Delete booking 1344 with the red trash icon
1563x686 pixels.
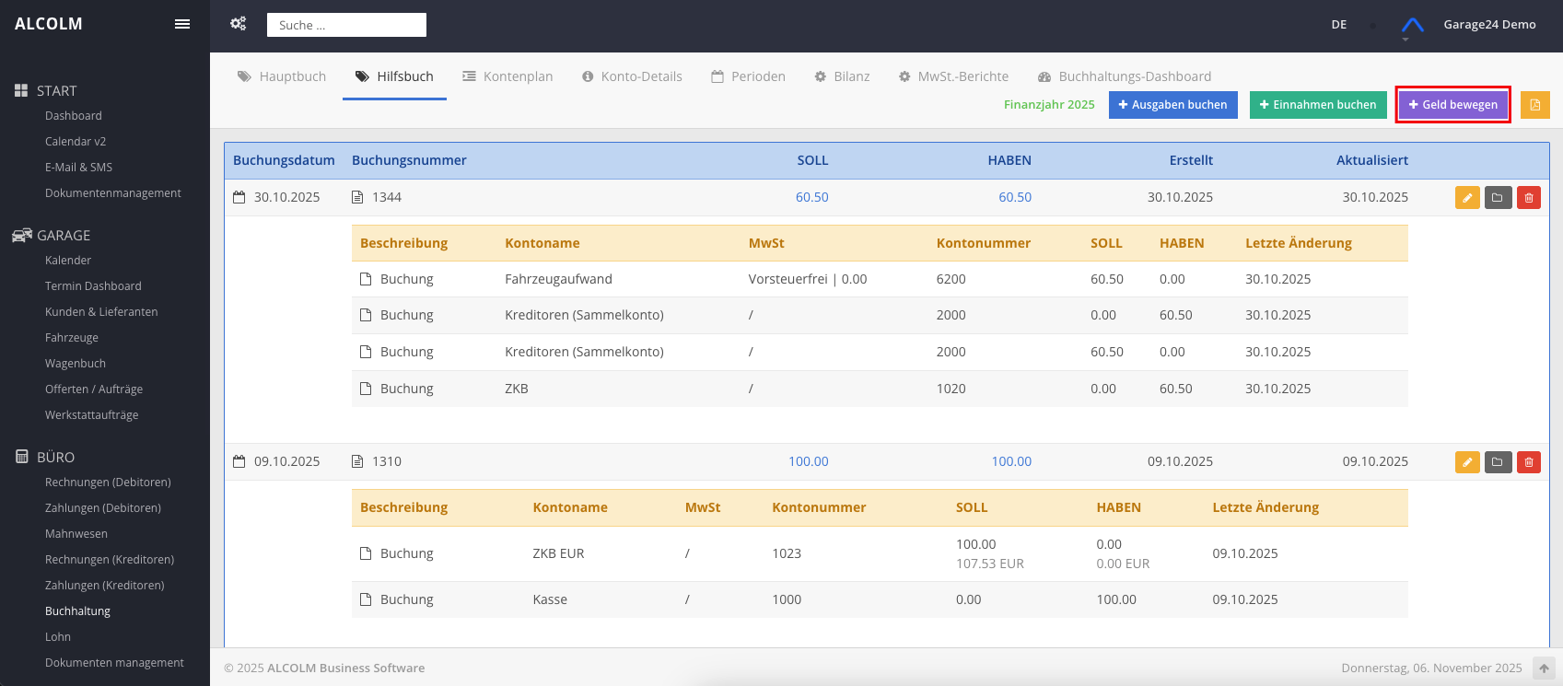pos(1529,198)
